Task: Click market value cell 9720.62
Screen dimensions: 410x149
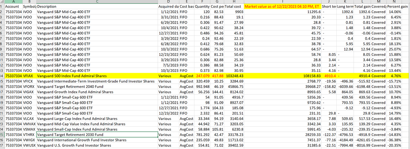Action: 283,103
